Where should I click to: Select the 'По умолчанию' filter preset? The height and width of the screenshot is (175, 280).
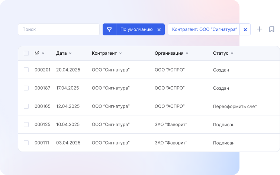pyautogui.click(x=136, y=29)
